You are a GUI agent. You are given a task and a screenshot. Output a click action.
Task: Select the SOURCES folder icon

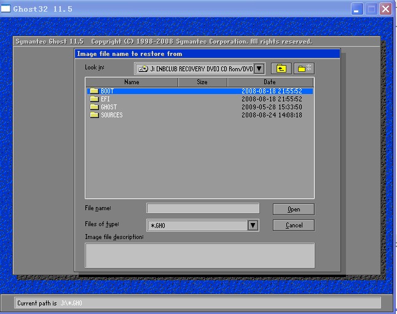coord(94,115)
